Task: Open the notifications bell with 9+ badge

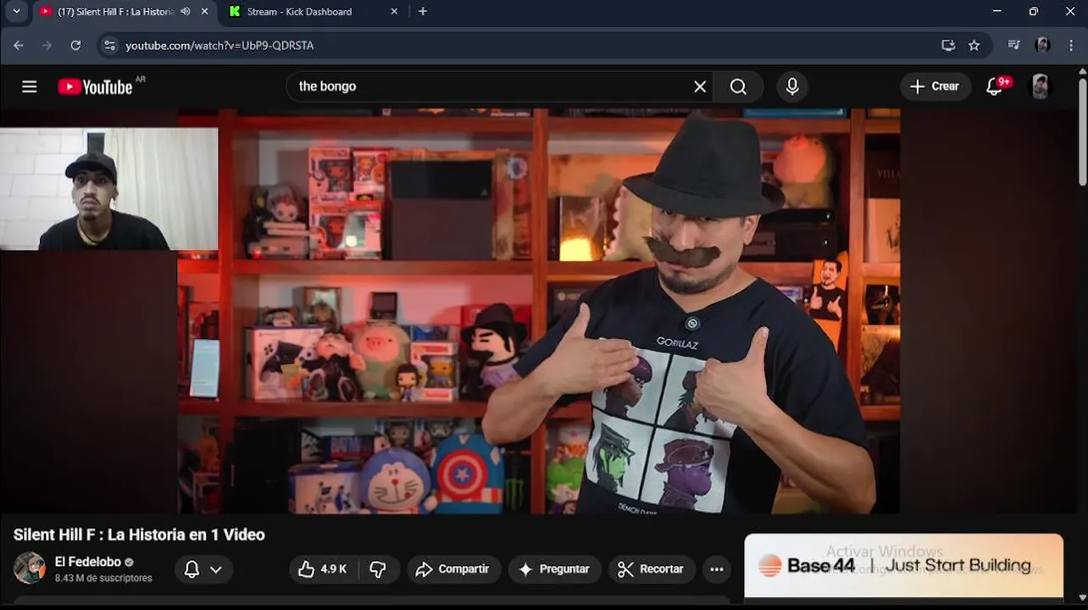Action: point(996,86)
